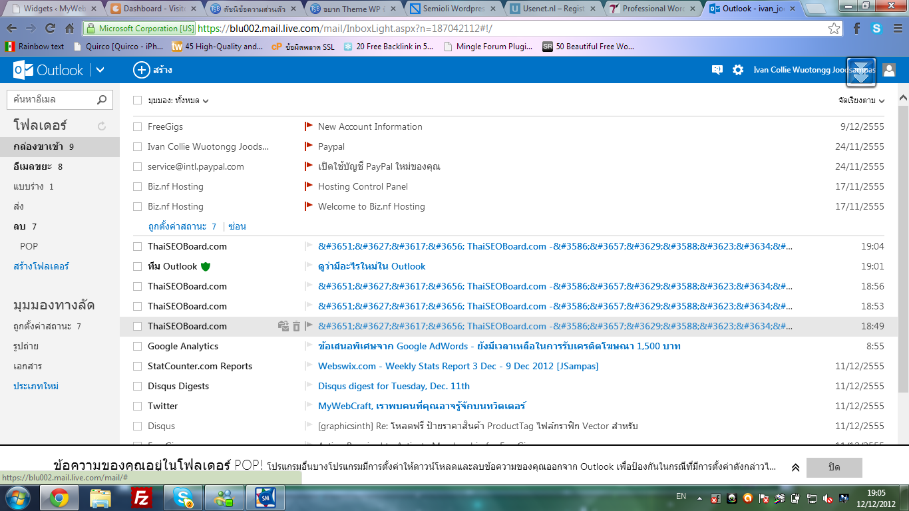Open the รูปถ่าย quick view
The image size is (909, 511).
click(x=26, y=346)
